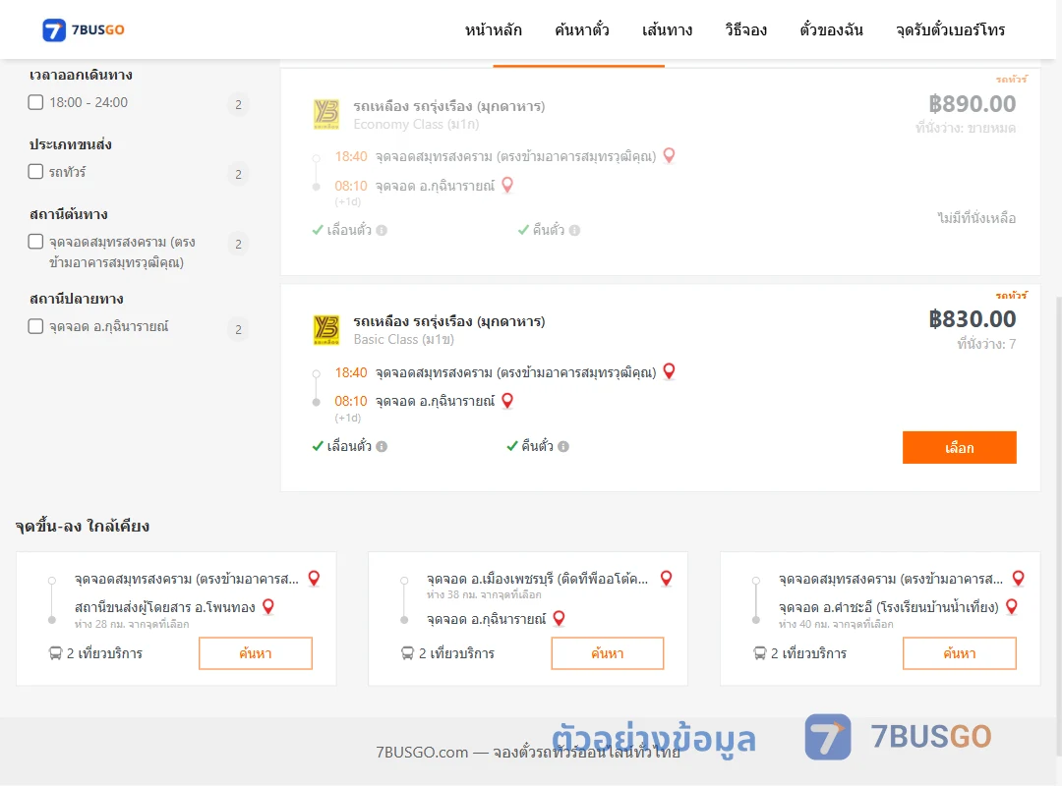Click map pin next to สถานีขนส่งผู้โดยสาร อ.โพนทอง
1062x786 pixels.
point(268,606)
